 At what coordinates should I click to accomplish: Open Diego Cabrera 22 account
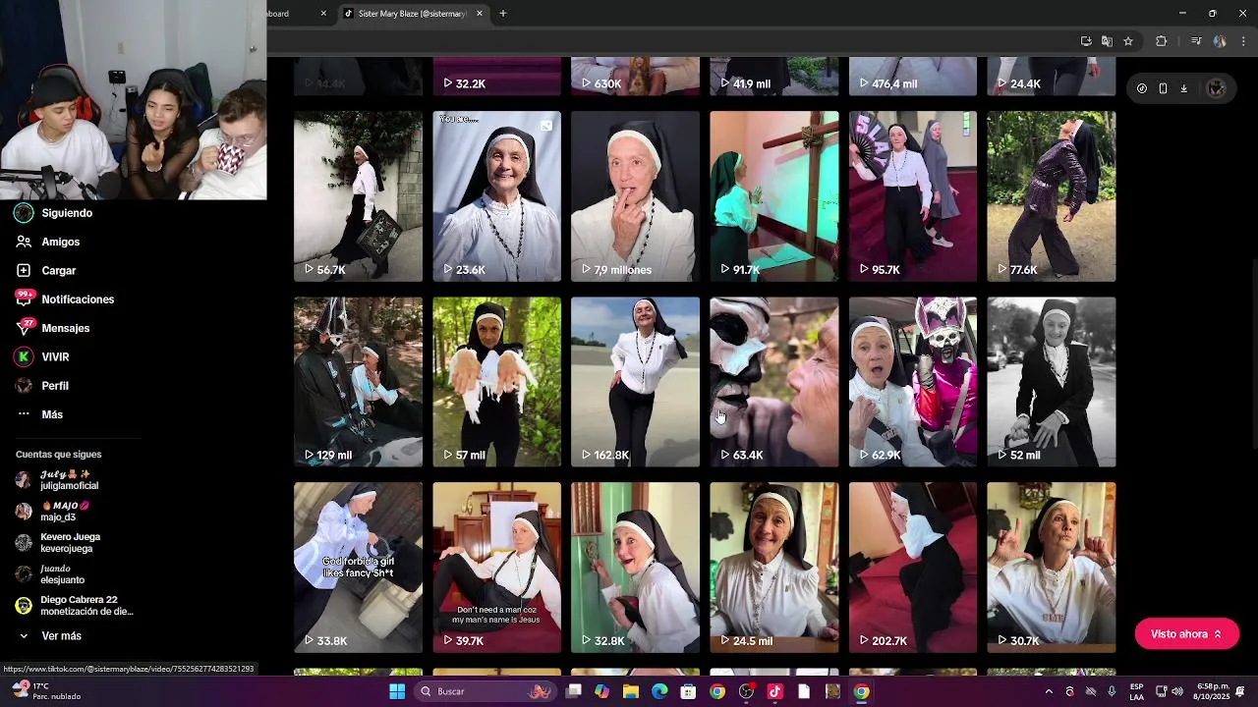(x=74, y=606)
